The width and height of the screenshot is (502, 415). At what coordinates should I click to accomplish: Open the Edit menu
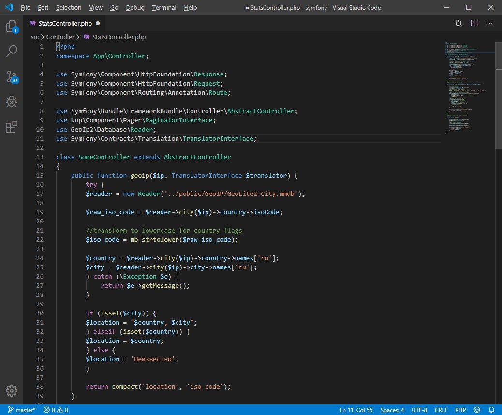point(43,7)
